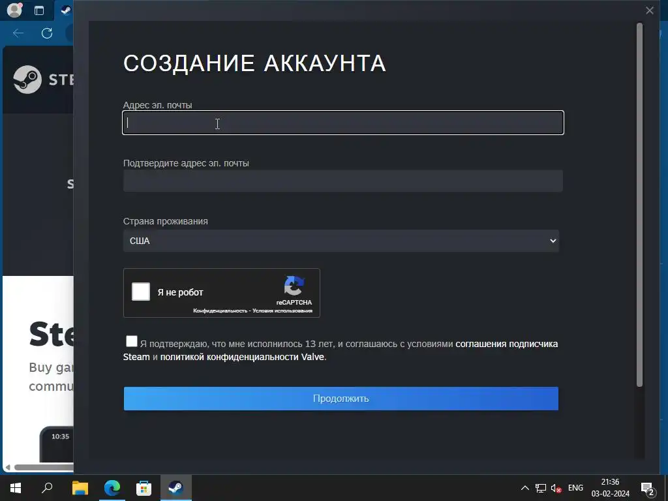Viewport: 668px width, 501px height.
Task: Reload the browser page
Action: tap(47, 33)
